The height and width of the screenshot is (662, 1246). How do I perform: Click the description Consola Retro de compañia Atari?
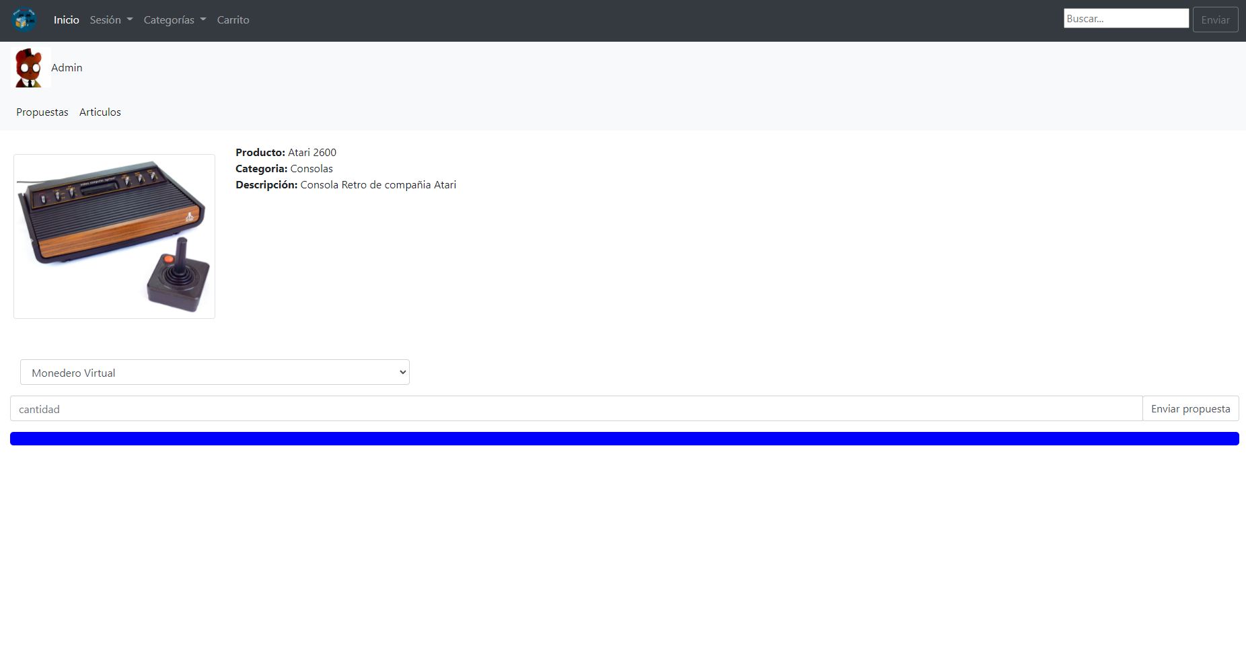[378, 185]
